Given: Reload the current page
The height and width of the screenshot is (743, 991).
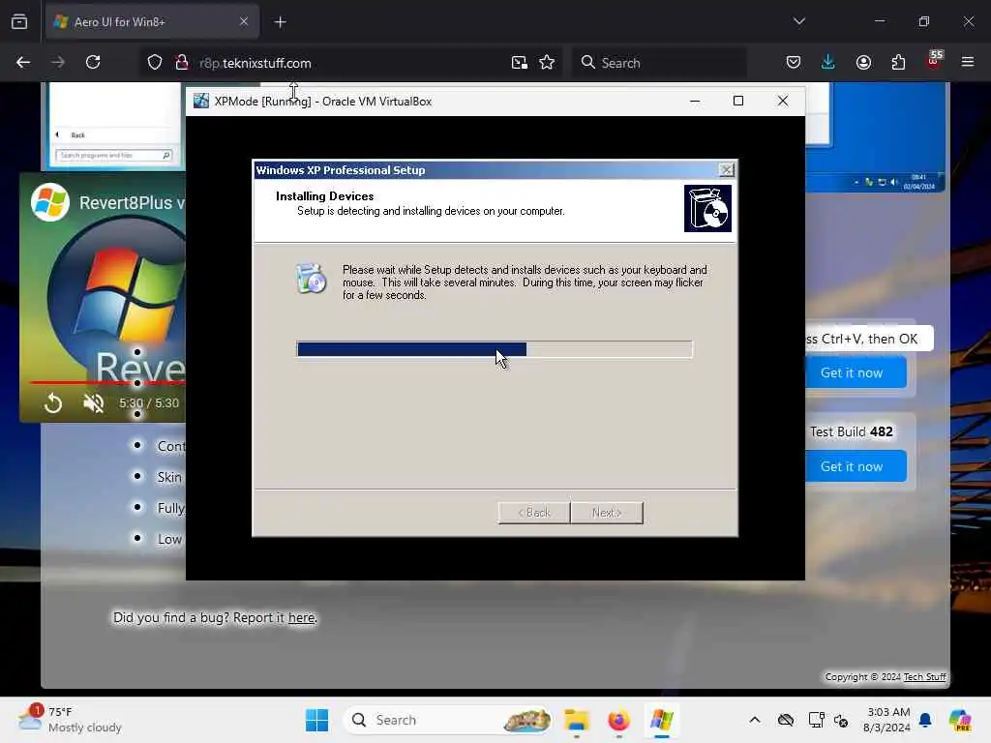Looking at the screenshot, I should pyautogui.click(x=93, y=63).
